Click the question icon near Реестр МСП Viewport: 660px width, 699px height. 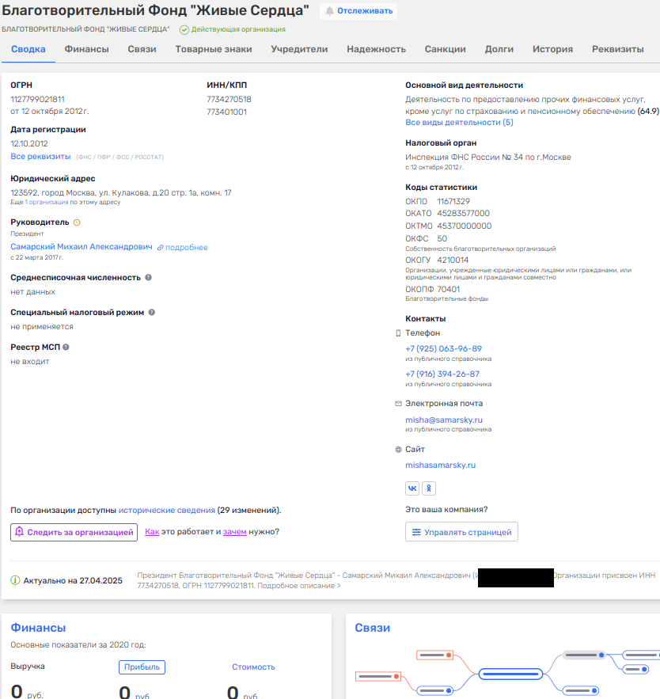pyautogui.click(x=66, y=347)
